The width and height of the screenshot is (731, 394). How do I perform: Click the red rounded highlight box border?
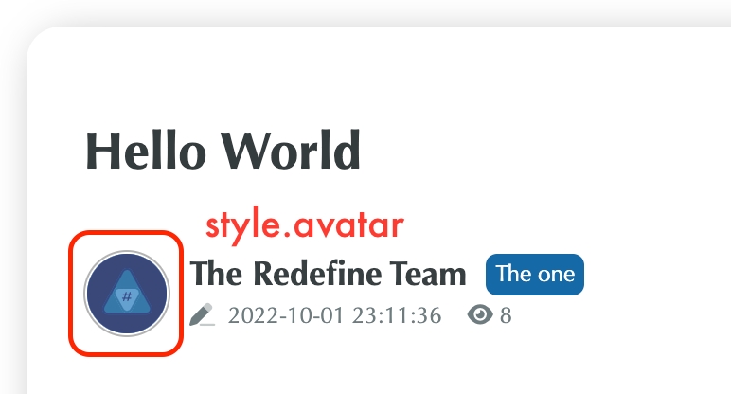pos(70,294)
